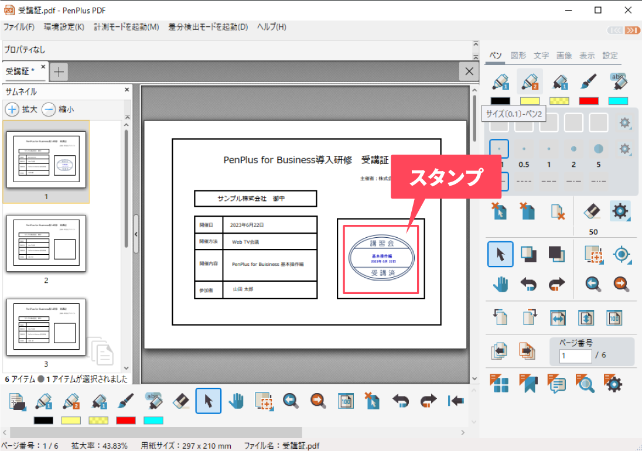Click the 100% zoom icon in right panel
Viewport: 642px width, 451px height.
coord(614,318)
